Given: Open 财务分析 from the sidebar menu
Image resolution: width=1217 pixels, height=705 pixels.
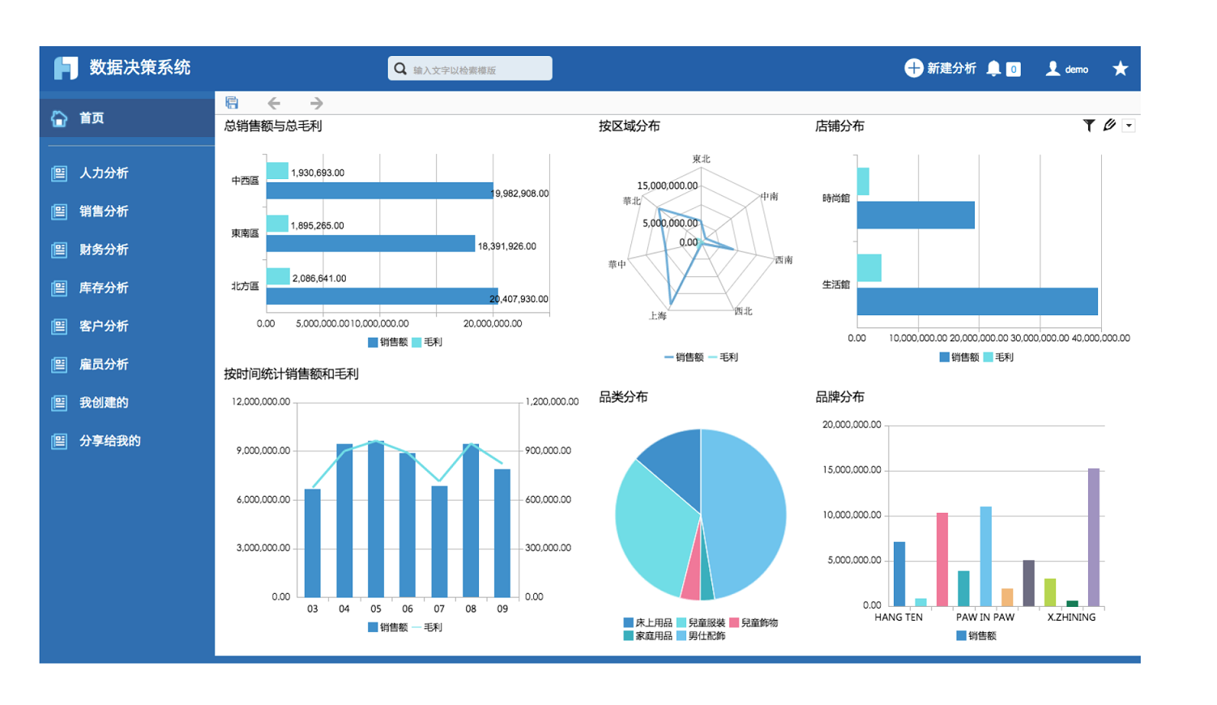Looking at the screenshot, I should 97,250.
